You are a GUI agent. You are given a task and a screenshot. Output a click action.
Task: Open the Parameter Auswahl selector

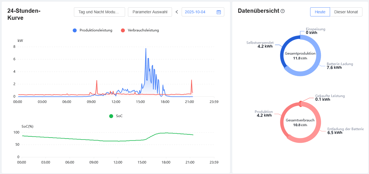coord(150,12)
